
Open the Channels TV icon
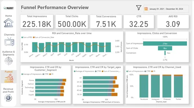pos(9,42)
